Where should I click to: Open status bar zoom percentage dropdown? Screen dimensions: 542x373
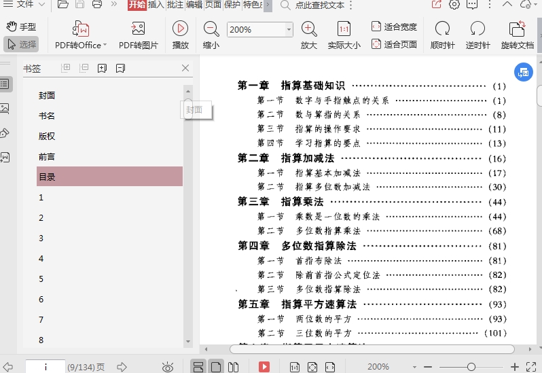pyautogui.click(x=414, y=367)
